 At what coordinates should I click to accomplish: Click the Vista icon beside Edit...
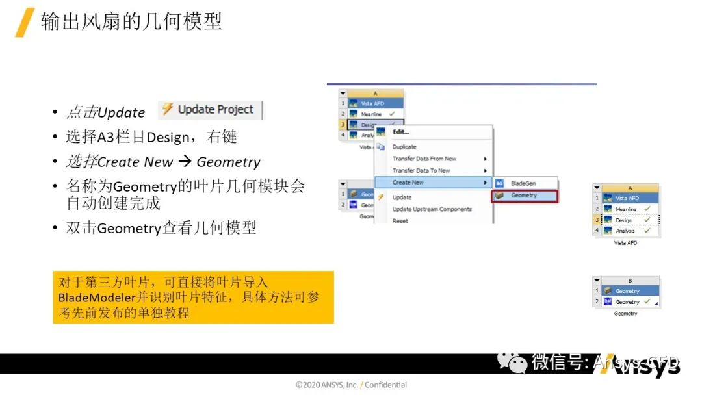click(x=381, y=132)
